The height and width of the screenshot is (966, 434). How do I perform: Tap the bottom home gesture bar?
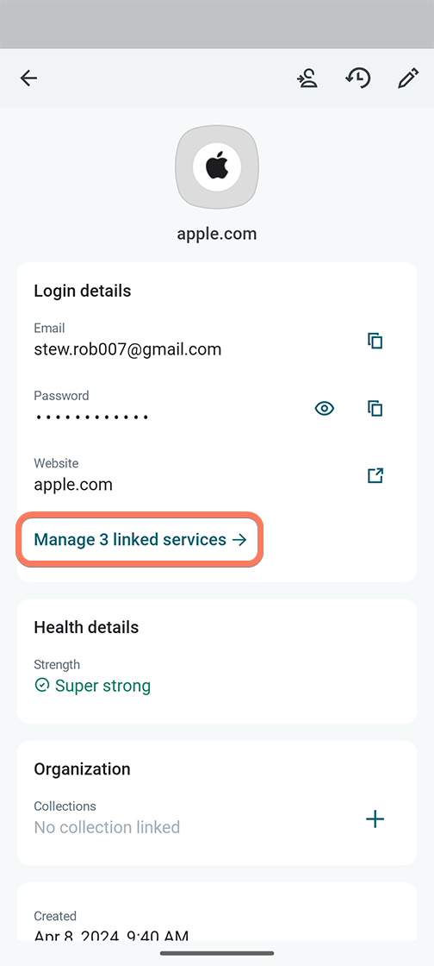[217, 953]
